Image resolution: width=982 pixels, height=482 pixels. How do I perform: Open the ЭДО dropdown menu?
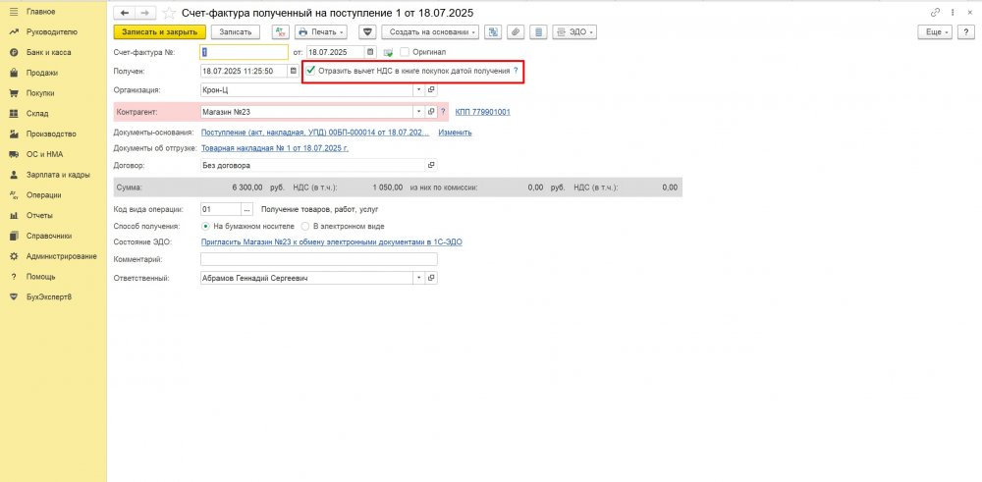[x=573, y=32]
